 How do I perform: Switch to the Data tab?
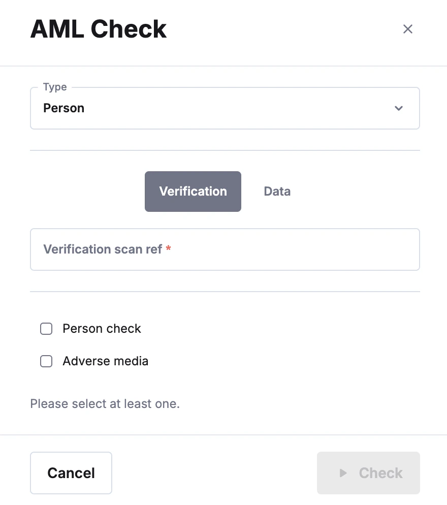click(277, 192)
